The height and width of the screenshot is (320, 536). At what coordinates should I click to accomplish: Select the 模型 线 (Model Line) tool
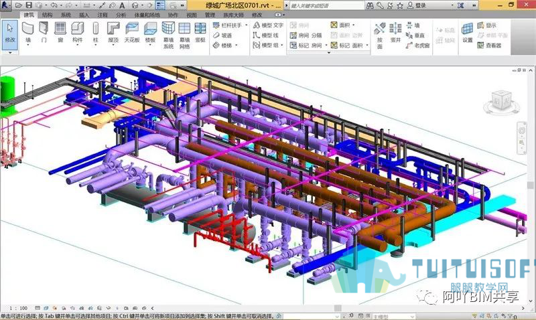266,35
